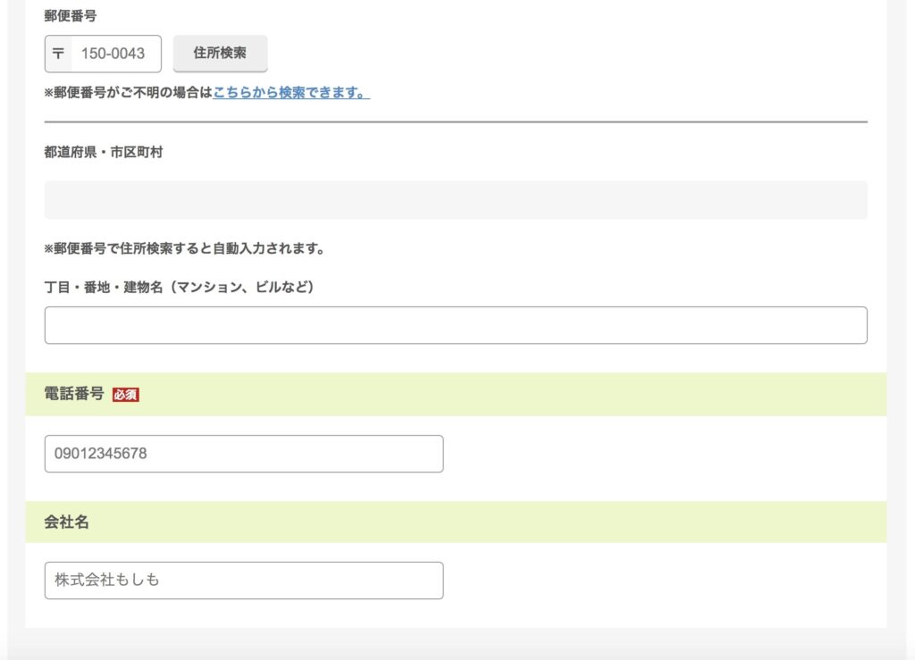Click the horizontal divider below postal code note
915x660 pixels.
click(x=456, y=121)
